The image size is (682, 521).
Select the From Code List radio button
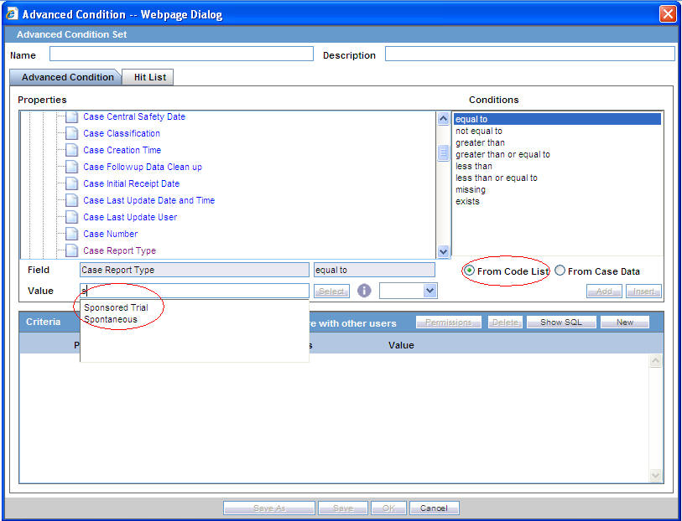point(469,271)
